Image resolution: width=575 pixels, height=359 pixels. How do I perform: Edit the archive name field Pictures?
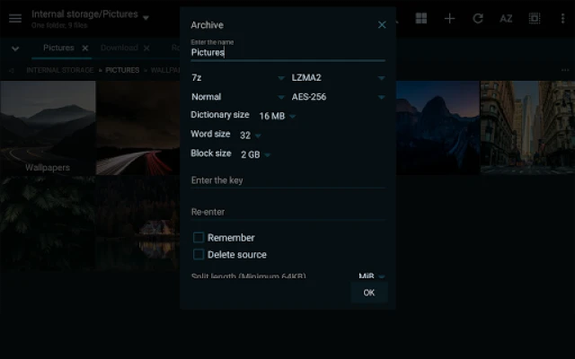click(x=287, y=53)
